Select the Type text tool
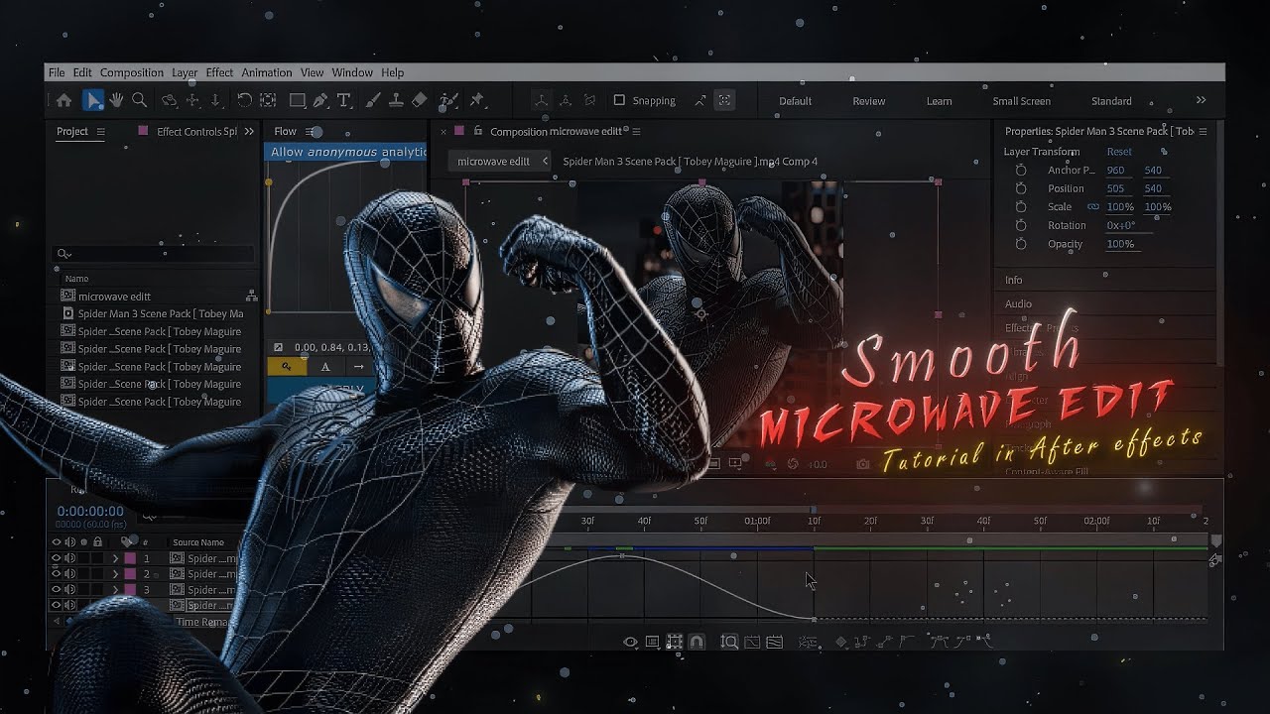 (x=344, y=100)
